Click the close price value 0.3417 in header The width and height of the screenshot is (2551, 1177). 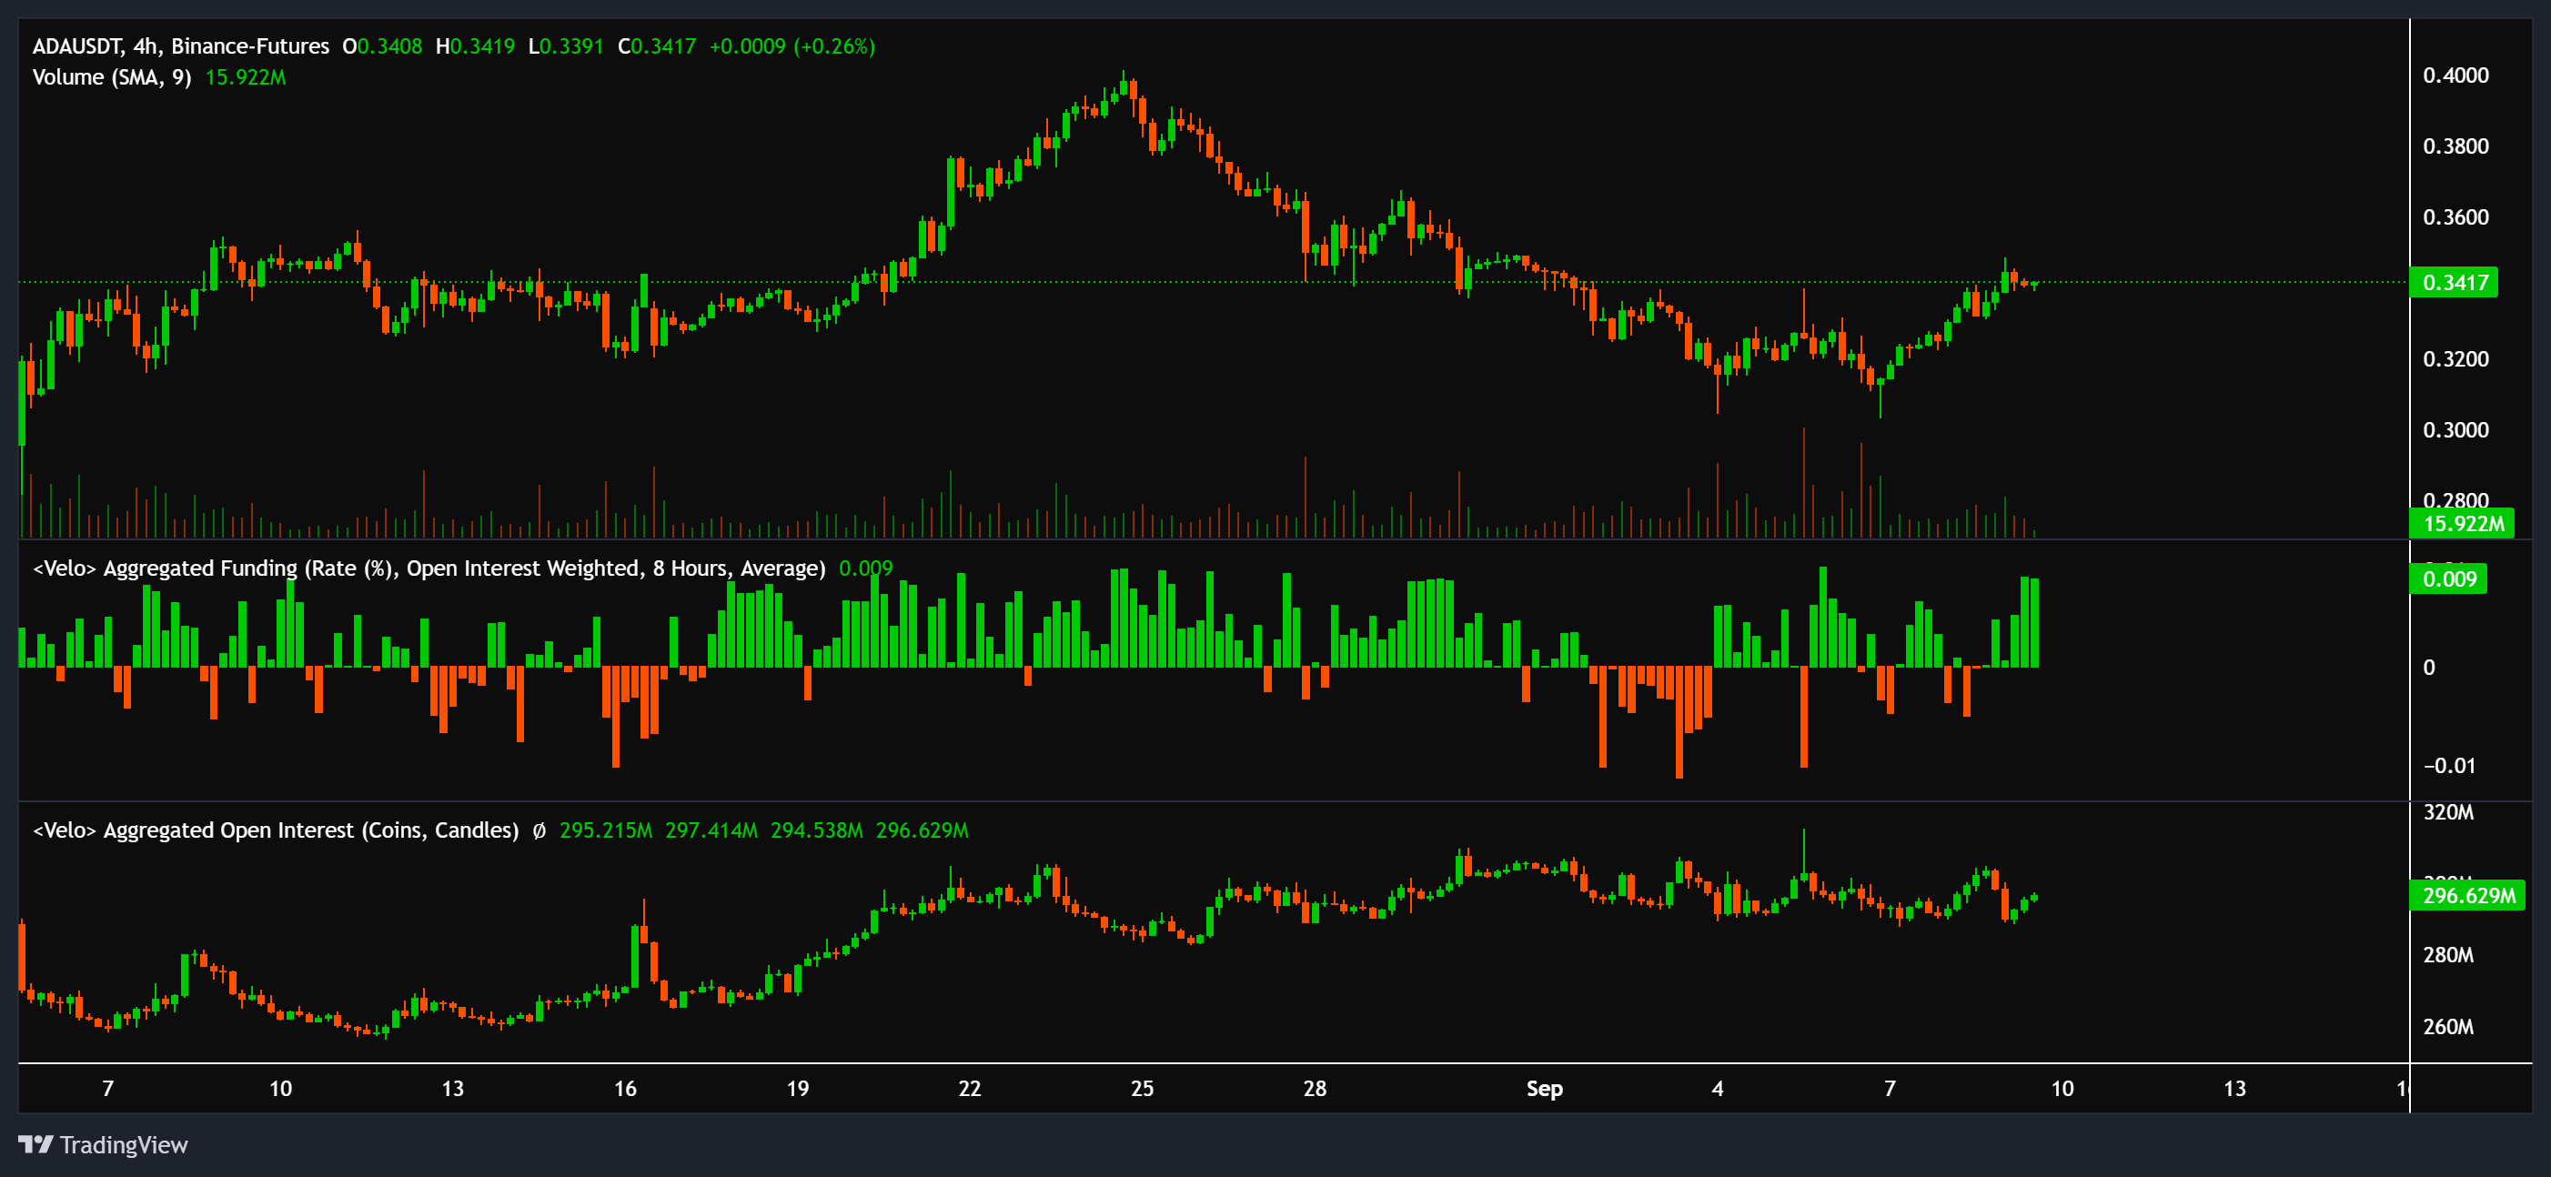click(x=663, y=46)
